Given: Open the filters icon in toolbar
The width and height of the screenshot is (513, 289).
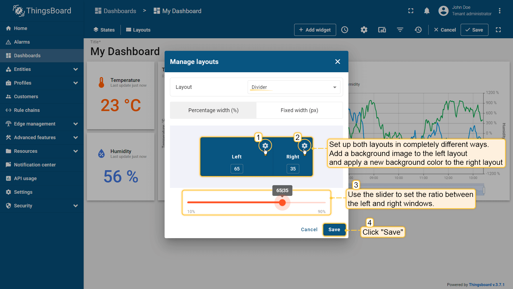Looking at the screenshot, I should coord(400,30).
